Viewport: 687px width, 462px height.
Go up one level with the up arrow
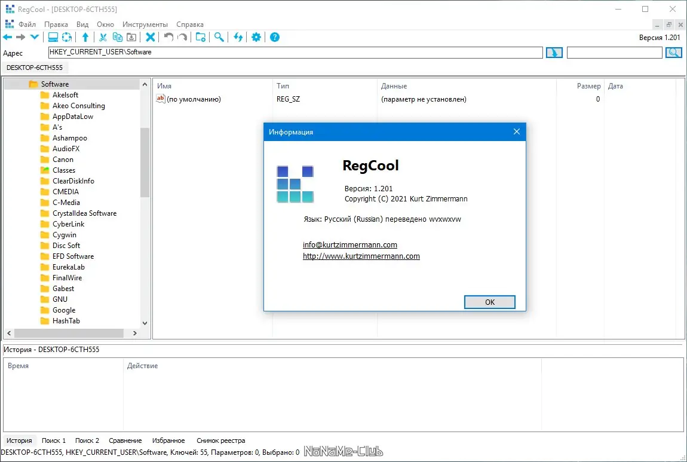pos(85,37)
